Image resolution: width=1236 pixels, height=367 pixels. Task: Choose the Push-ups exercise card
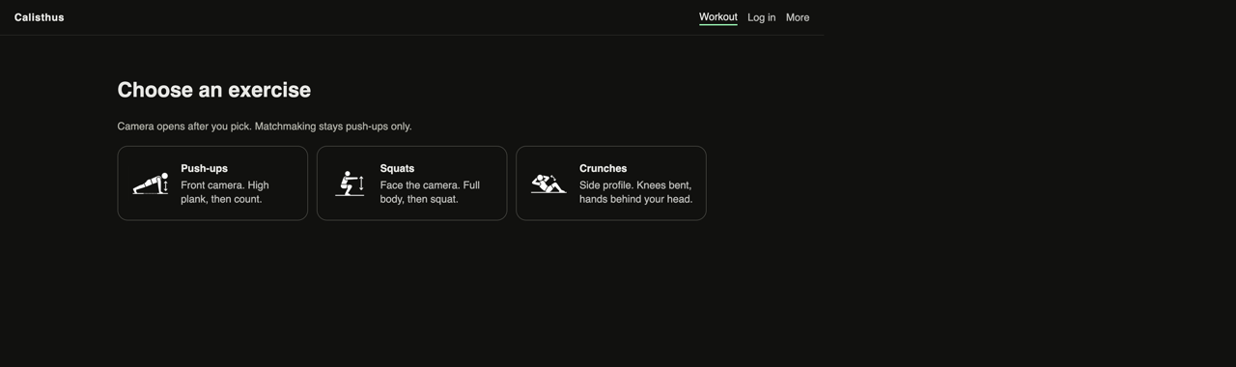coord(212,183)
